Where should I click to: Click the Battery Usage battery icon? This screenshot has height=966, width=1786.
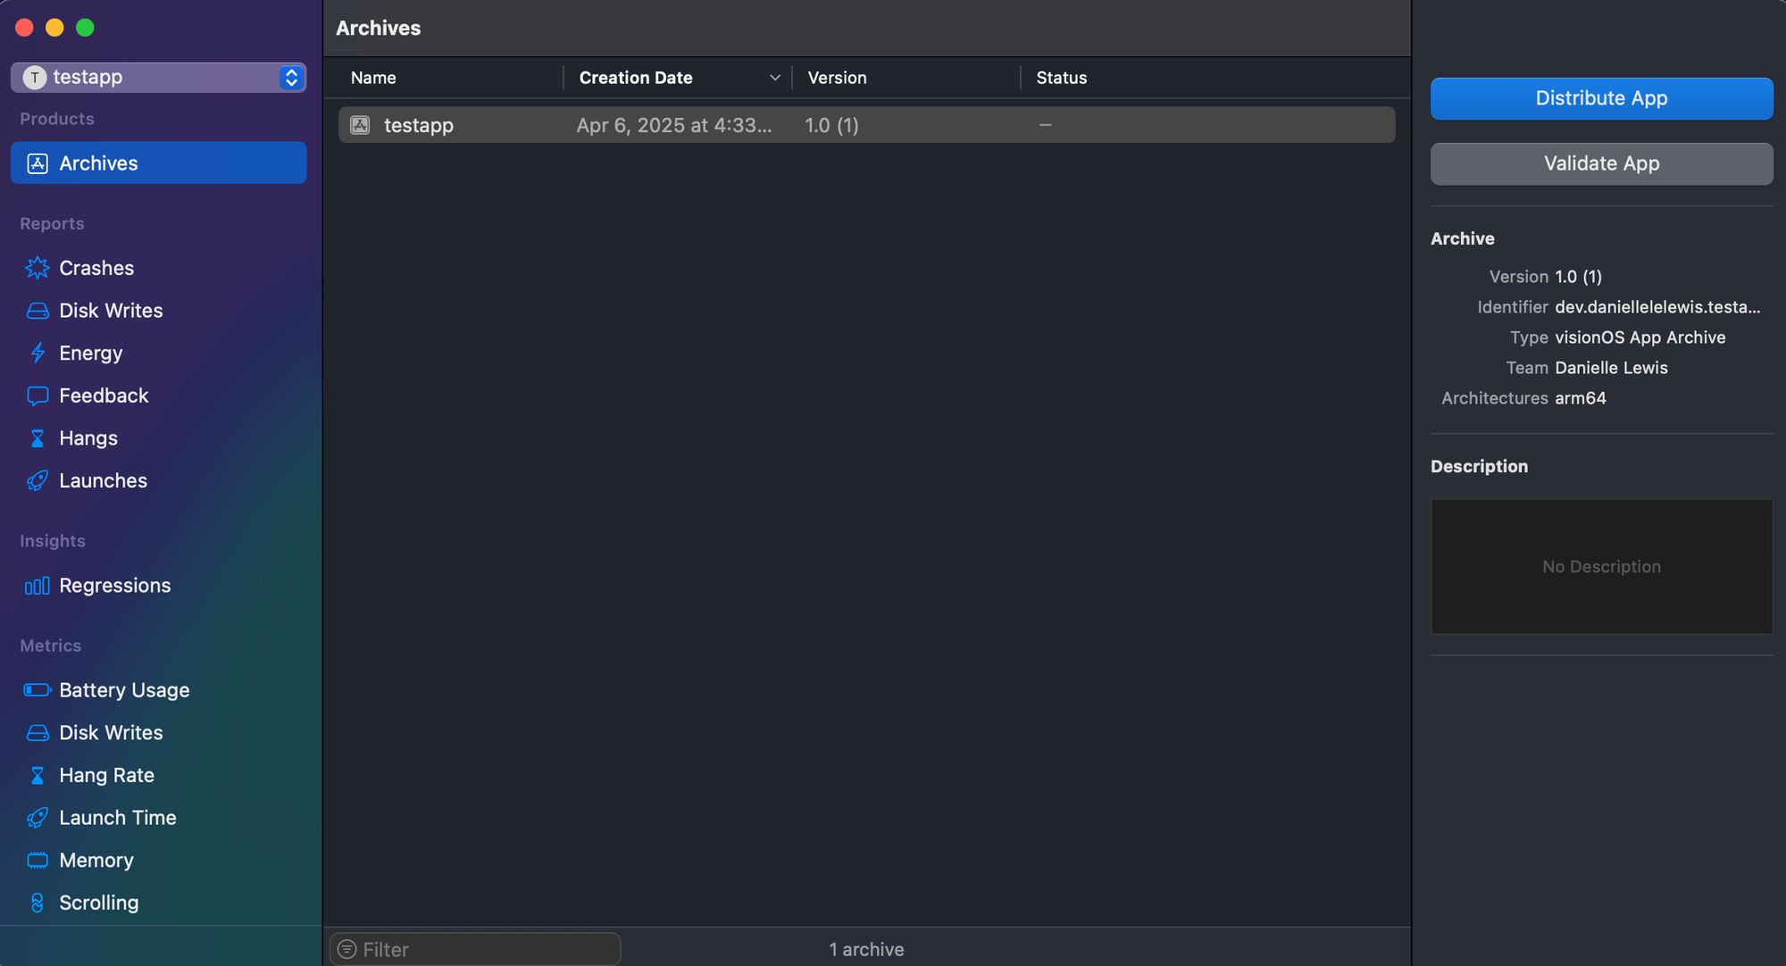[x=38, y=690]
